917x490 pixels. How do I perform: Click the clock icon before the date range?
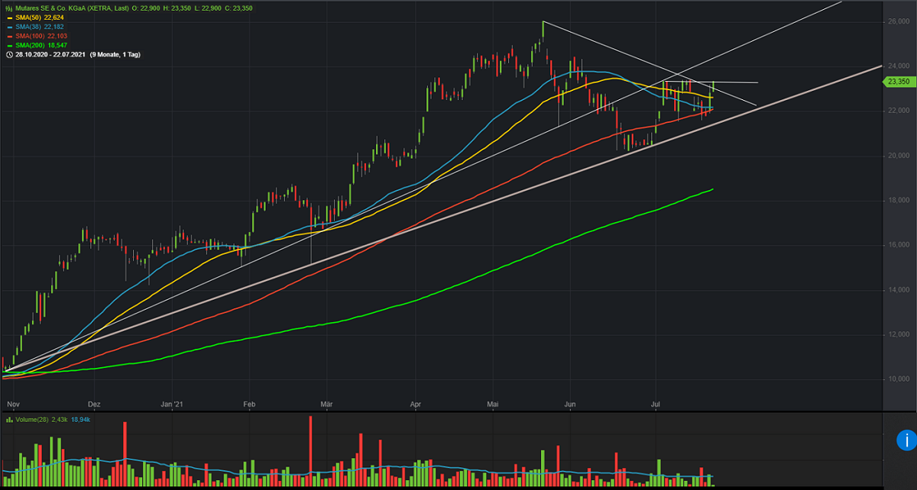[x=8, y=54]
